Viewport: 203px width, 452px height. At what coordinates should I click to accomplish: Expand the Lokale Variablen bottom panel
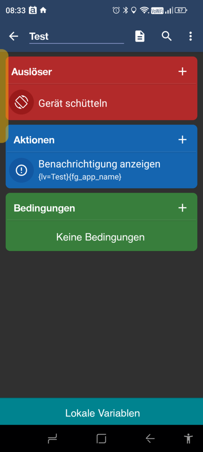(101, 412)
